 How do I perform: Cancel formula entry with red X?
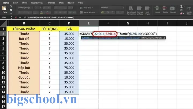click(x=16, y=17)
